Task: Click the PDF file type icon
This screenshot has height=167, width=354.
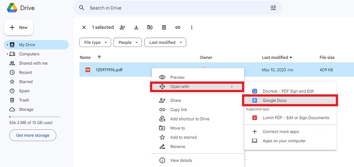Action: [88, 70]
